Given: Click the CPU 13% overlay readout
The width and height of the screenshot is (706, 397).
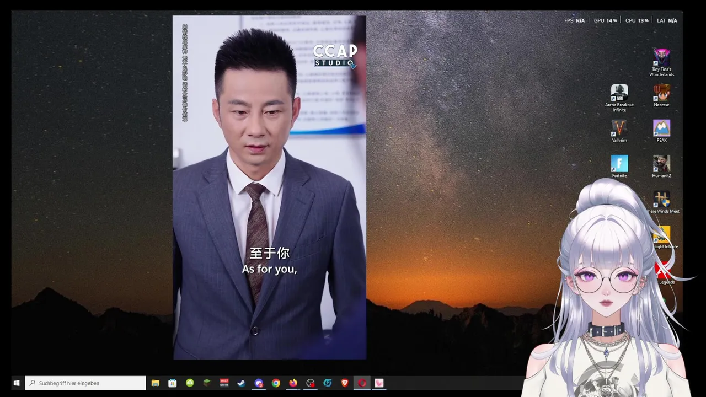Looking at the screenshot, I should (x=637, y=20).
